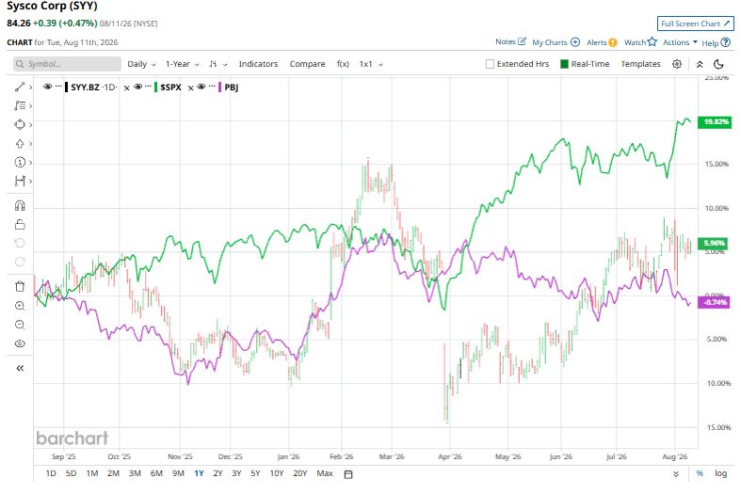Expand the measure tool options chevron
The image size is (741, 494).
30,182
